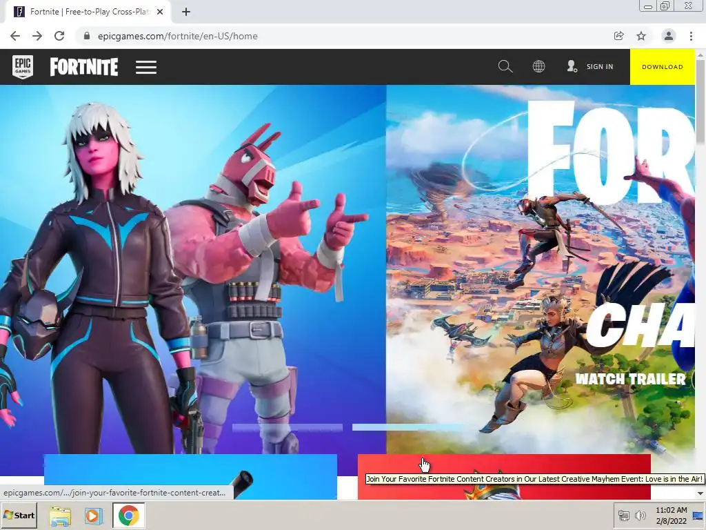Open the red Creative Mayhem news card

click(504, 477)
